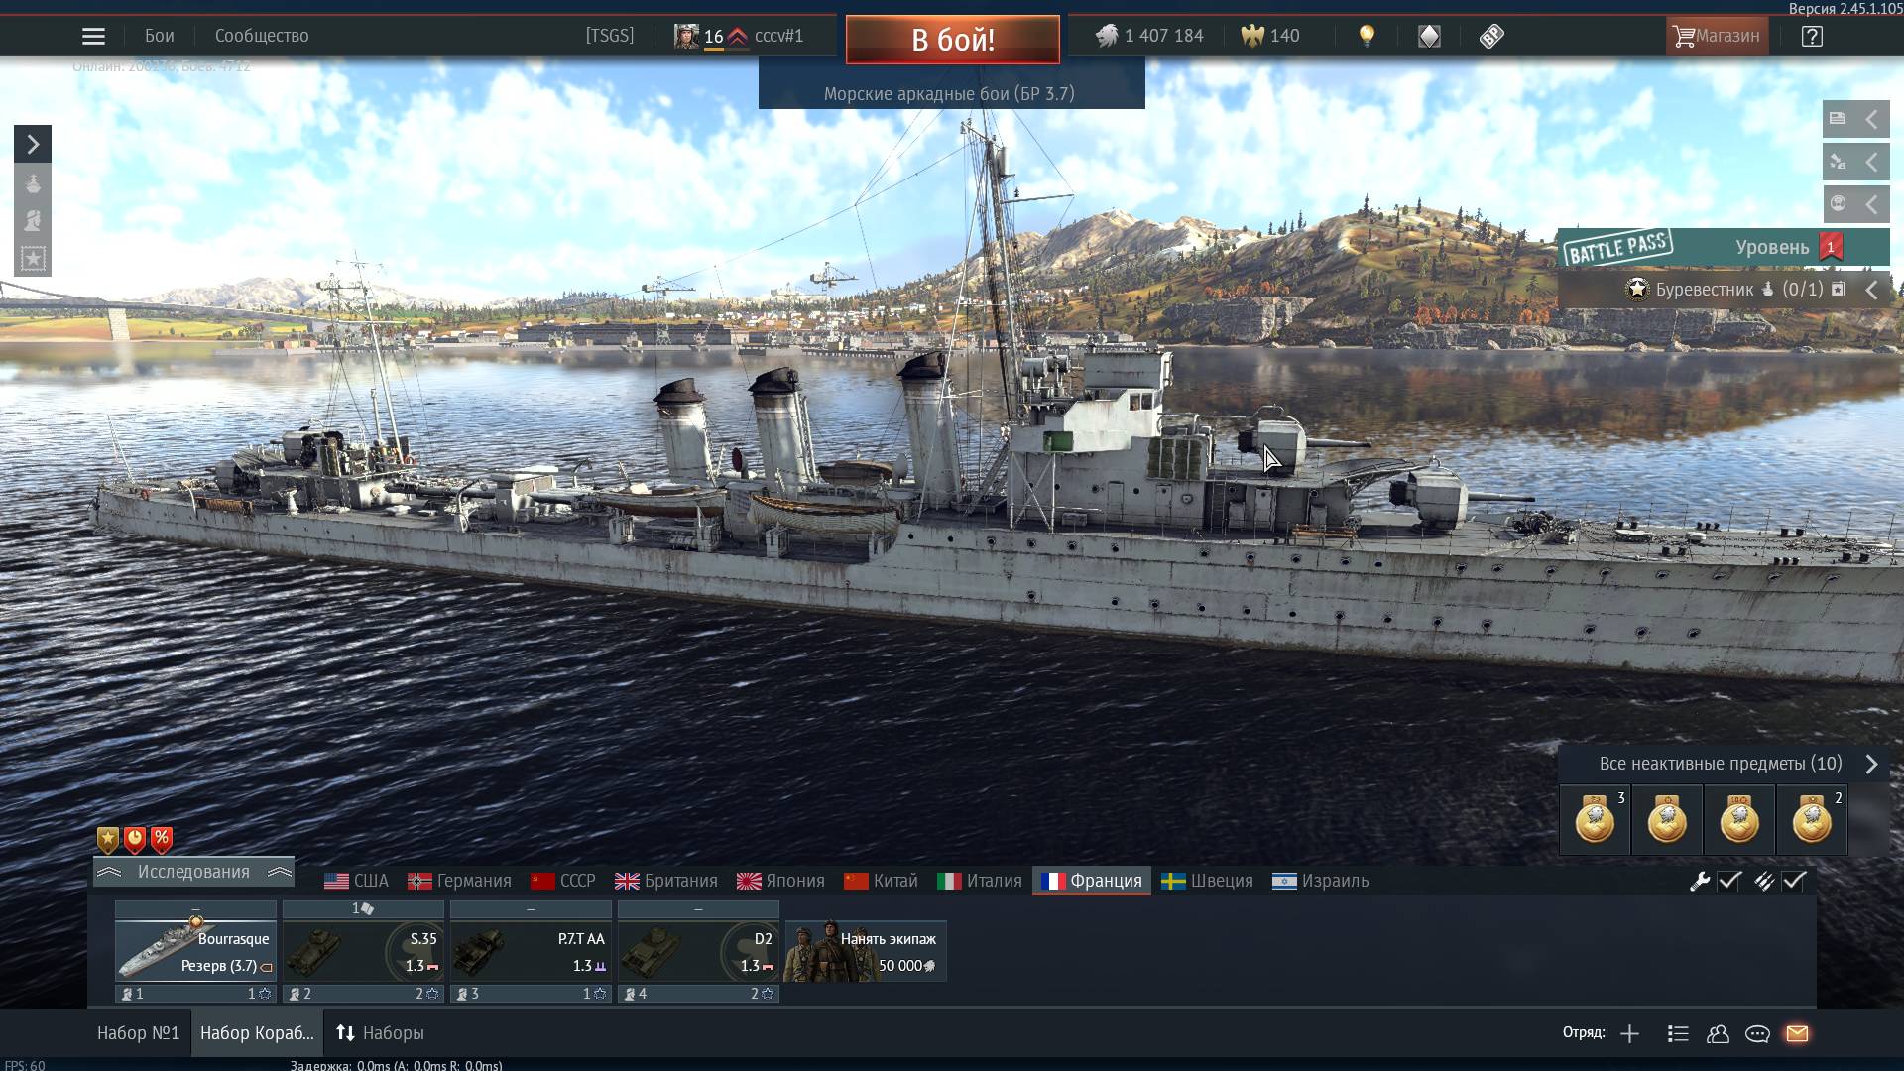The width and height of the screenshot is (1904, 1071).
Task: Open the lightbulb hints icon
Action: point(1367,37)
